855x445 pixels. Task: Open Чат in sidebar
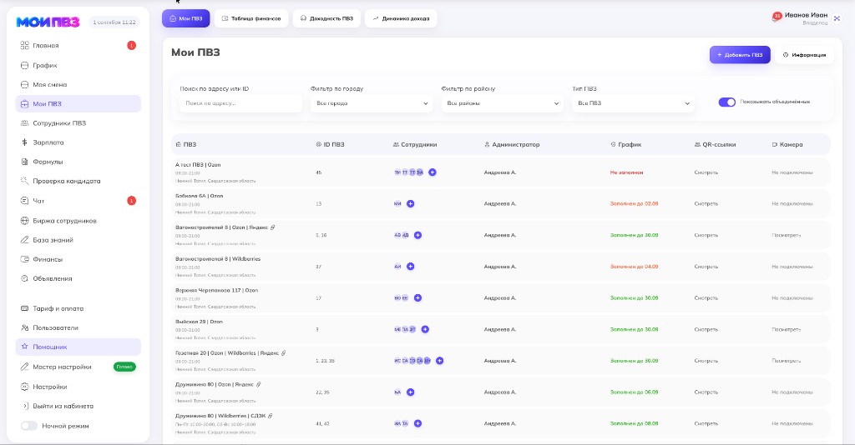78,201
